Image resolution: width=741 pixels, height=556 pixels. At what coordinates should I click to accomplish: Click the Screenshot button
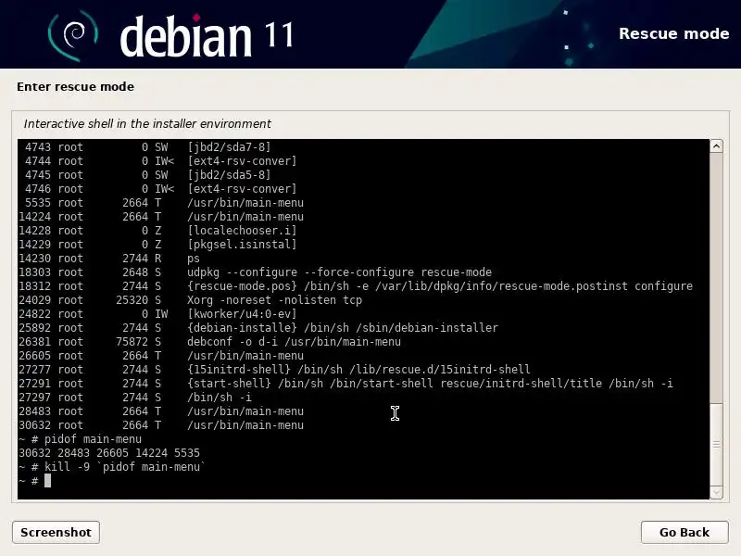pyautogui.click(x=56, y=532)
